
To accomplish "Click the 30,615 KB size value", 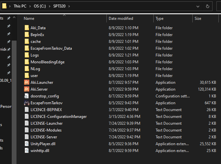I will 208,82.
